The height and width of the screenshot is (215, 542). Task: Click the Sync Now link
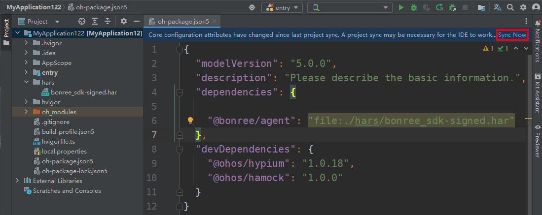coord(512,35)
